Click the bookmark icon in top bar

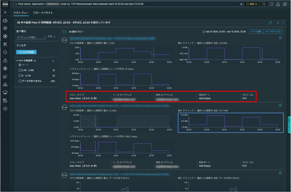[272, 4]
